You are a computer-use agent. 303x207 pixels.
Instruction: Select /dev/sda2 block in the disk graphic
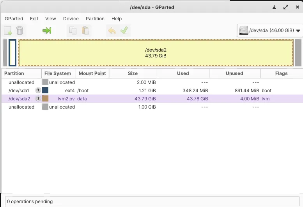point(156,53)
